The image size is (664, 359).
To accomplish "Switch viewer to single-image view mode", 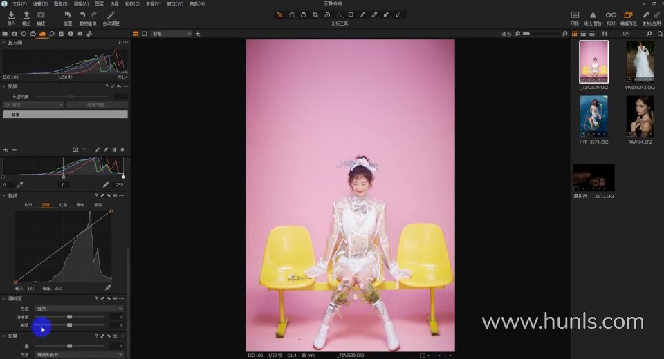I will (145, 33).
